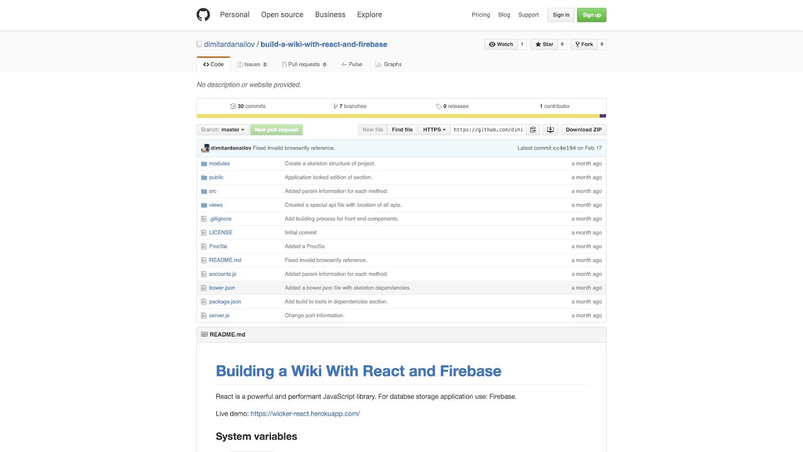Click the modules folder icon
This screenshot has width=803, height=452.
click(204, 164)
